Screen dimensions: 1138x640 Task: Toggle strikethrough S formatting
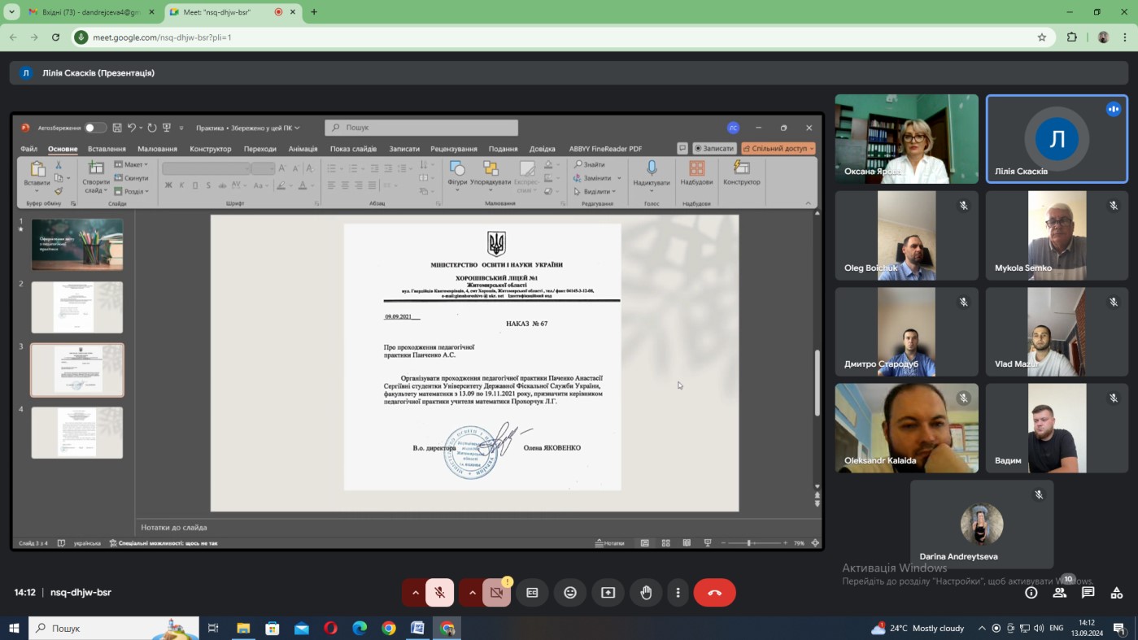(208, 185)
